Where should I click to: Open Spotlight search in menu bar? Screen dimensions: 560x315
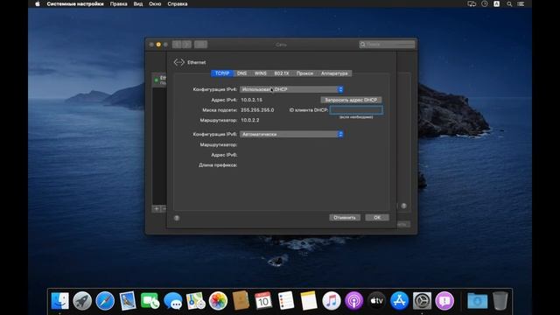(509, 3)
